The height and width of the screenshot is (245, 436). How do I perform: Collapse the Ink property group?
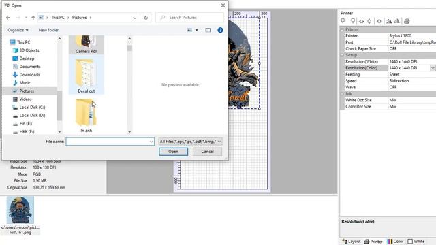coord(342,94)
